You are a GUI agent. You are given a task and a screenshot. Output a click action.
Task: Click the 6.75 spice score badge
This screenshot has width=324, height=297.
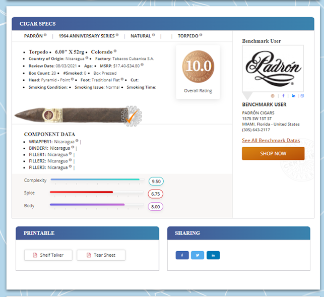(x=155, y=194)
